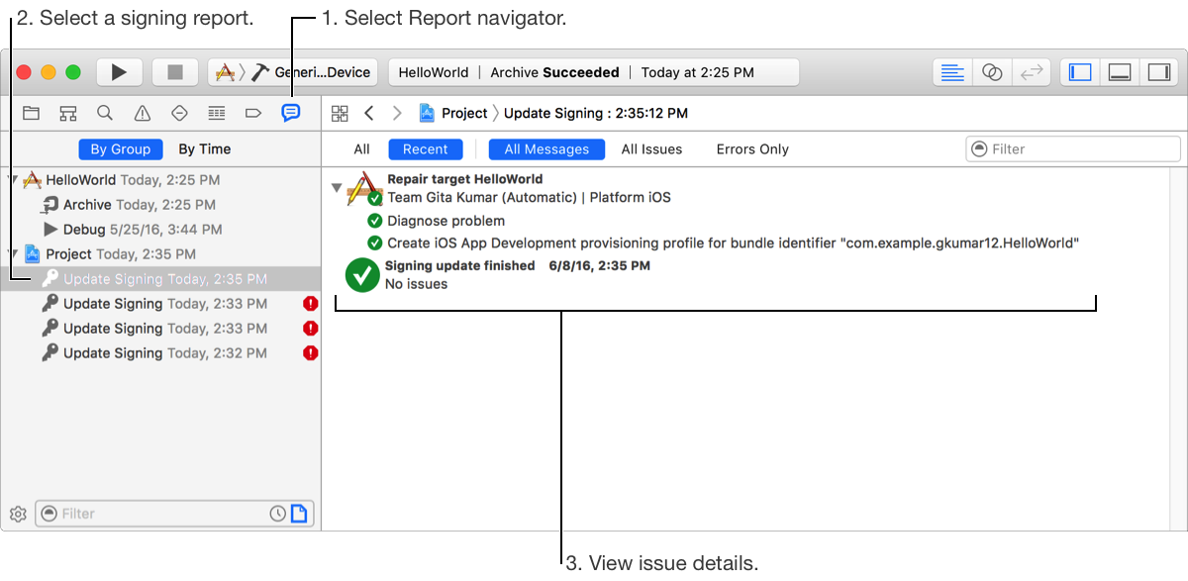The image size is (1188, 581).
Task: Select Update Signing Today 2:35 PM
Action: click(160, 279)
